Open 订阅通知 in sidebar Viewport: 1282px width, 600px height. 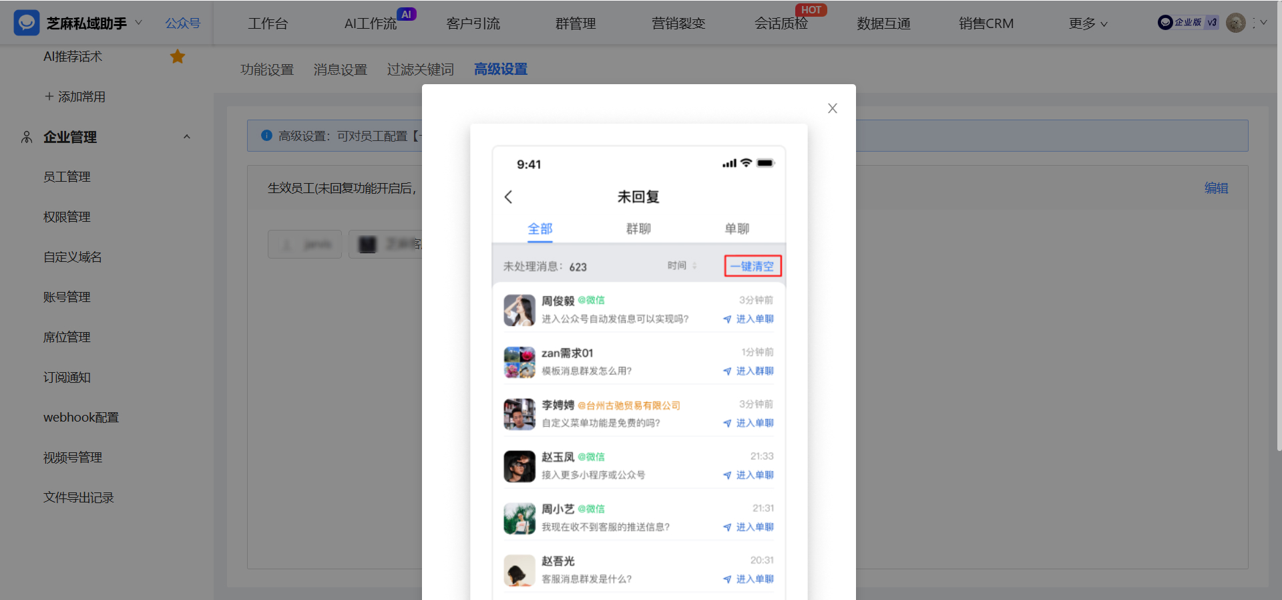(x=67, y=378)
